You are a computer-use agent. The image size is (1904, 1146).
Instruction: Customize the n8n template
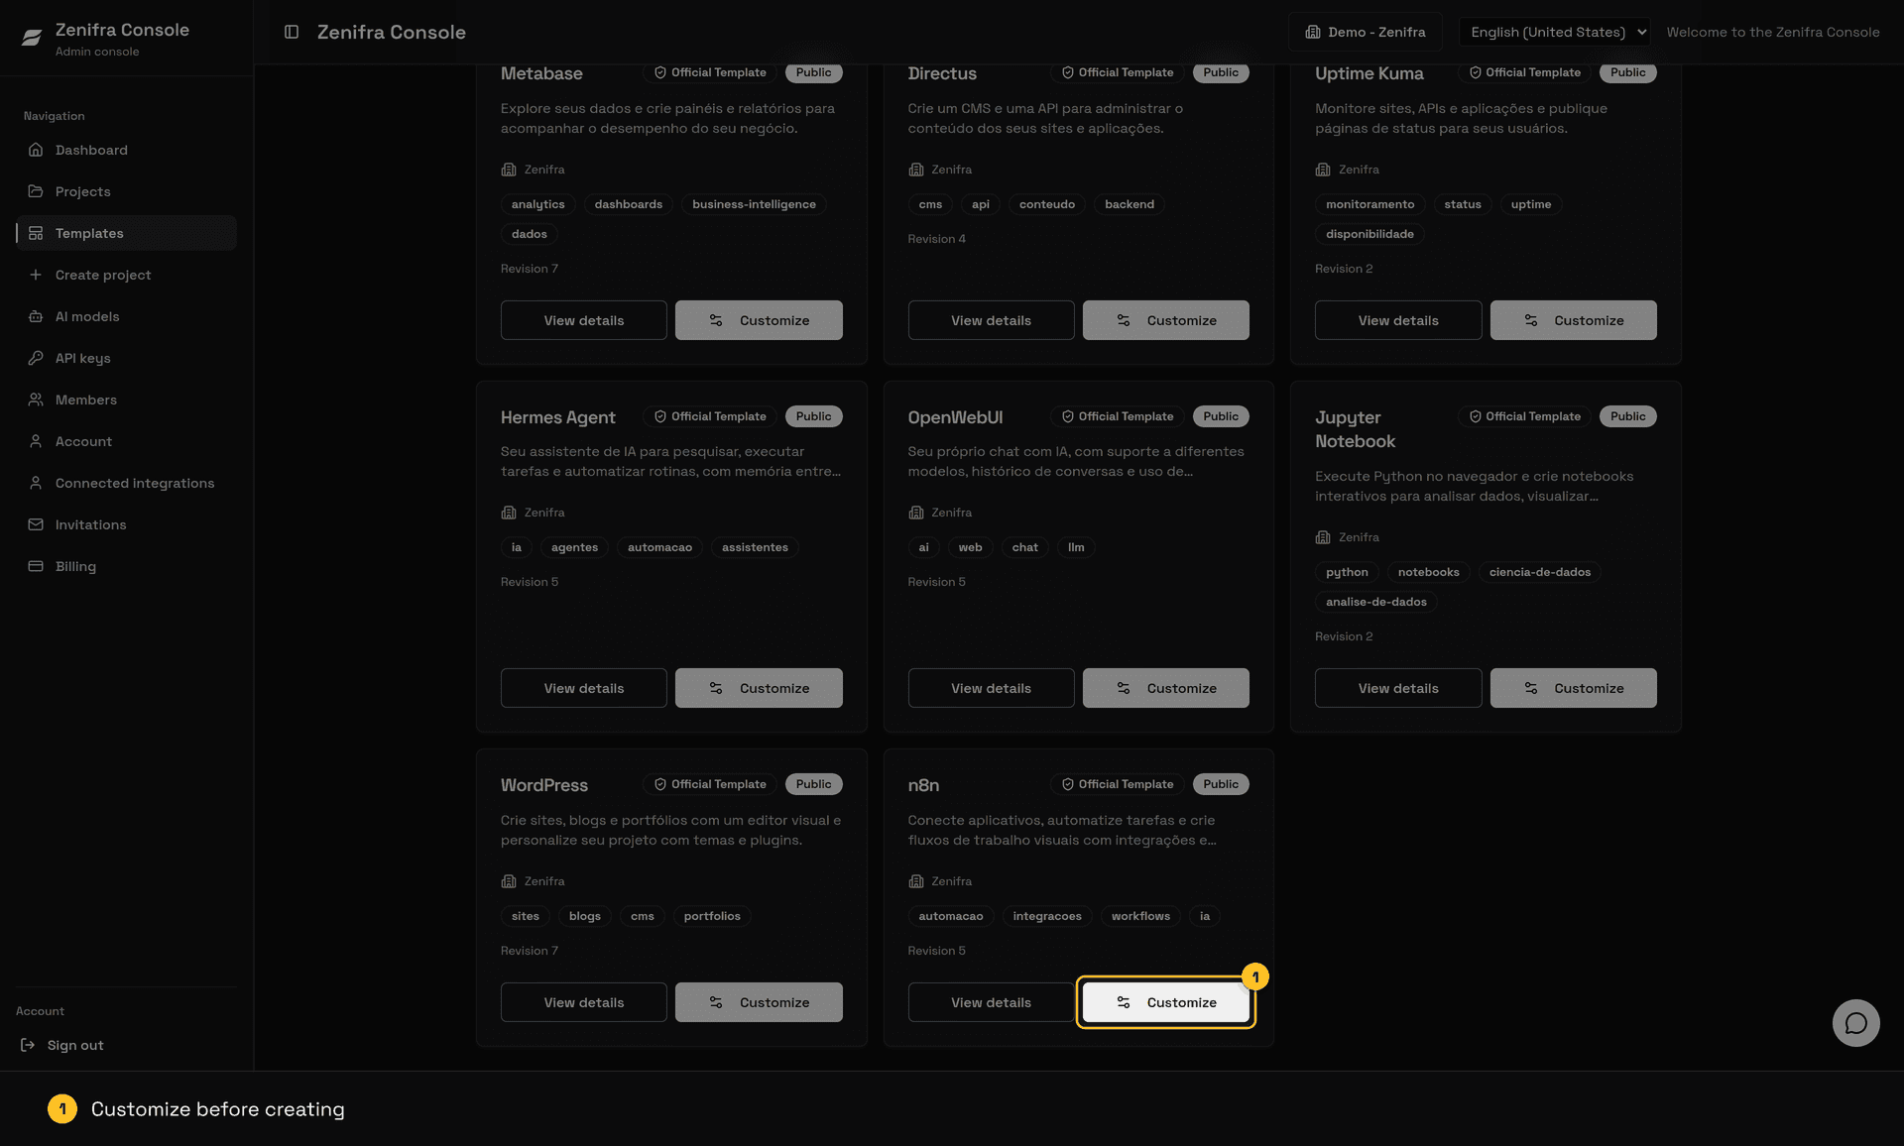click(1165, 1002)
